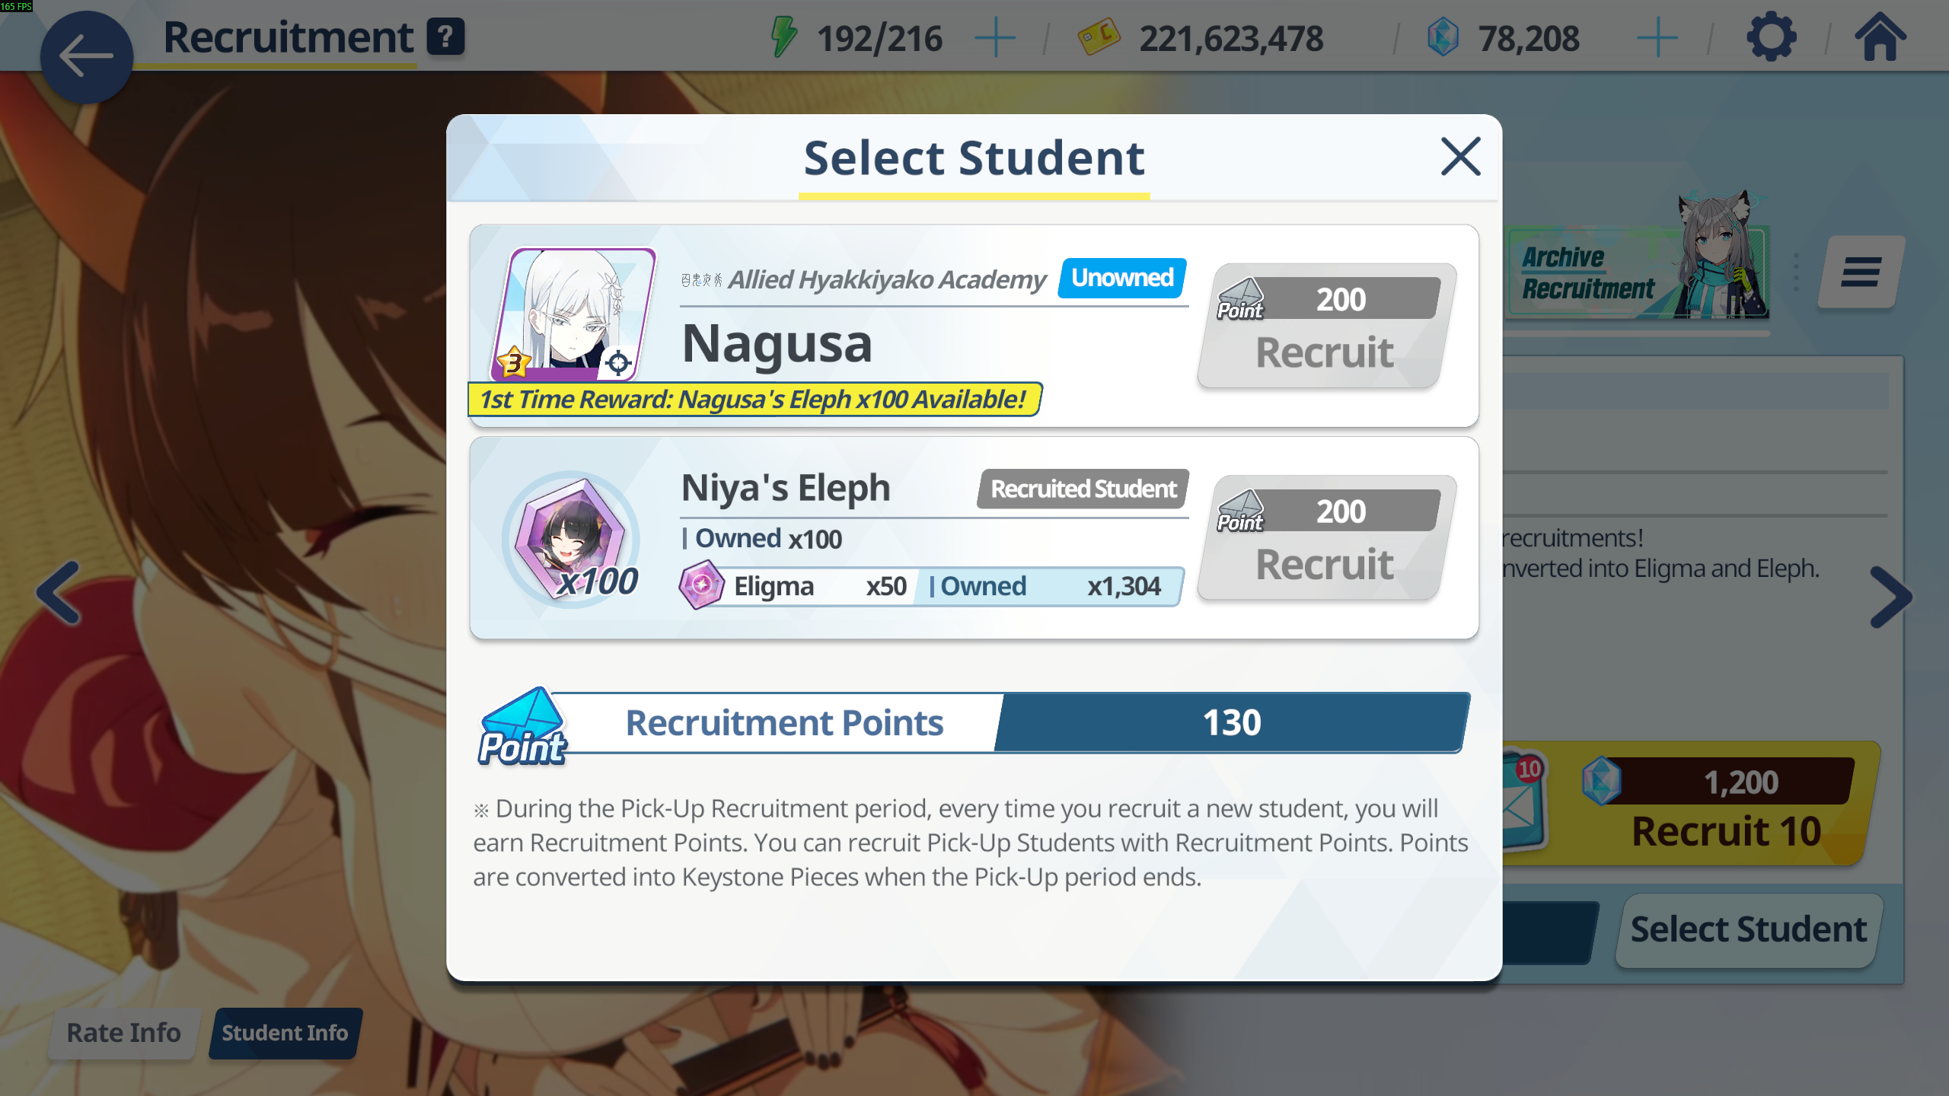Viewport: 1949px width, 1096px height.
Task: Add more energy with the plus icon
Action: [995, 38]
